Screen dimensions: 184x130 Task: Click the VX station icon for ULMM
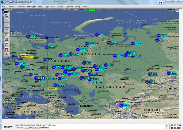point(28,37)
